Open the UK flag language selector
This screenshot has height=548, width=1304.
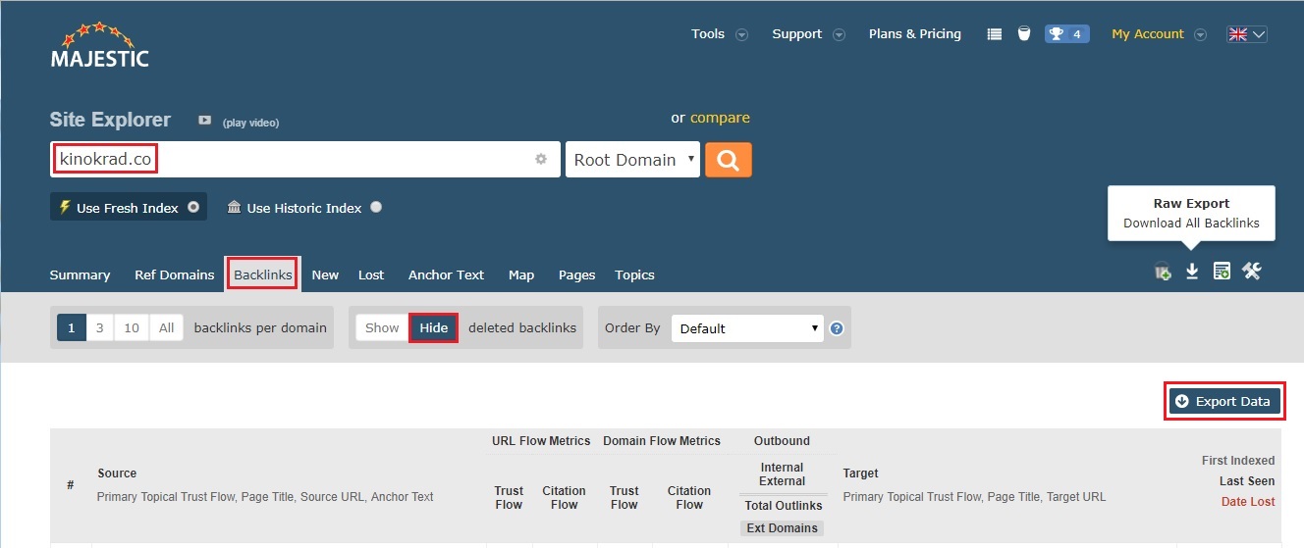pos(1247,34)
